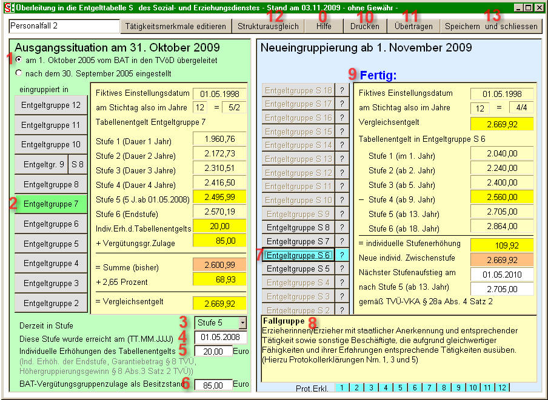Click the question mark next to Entgeltgruppe S 6

[x=341, y=255]
